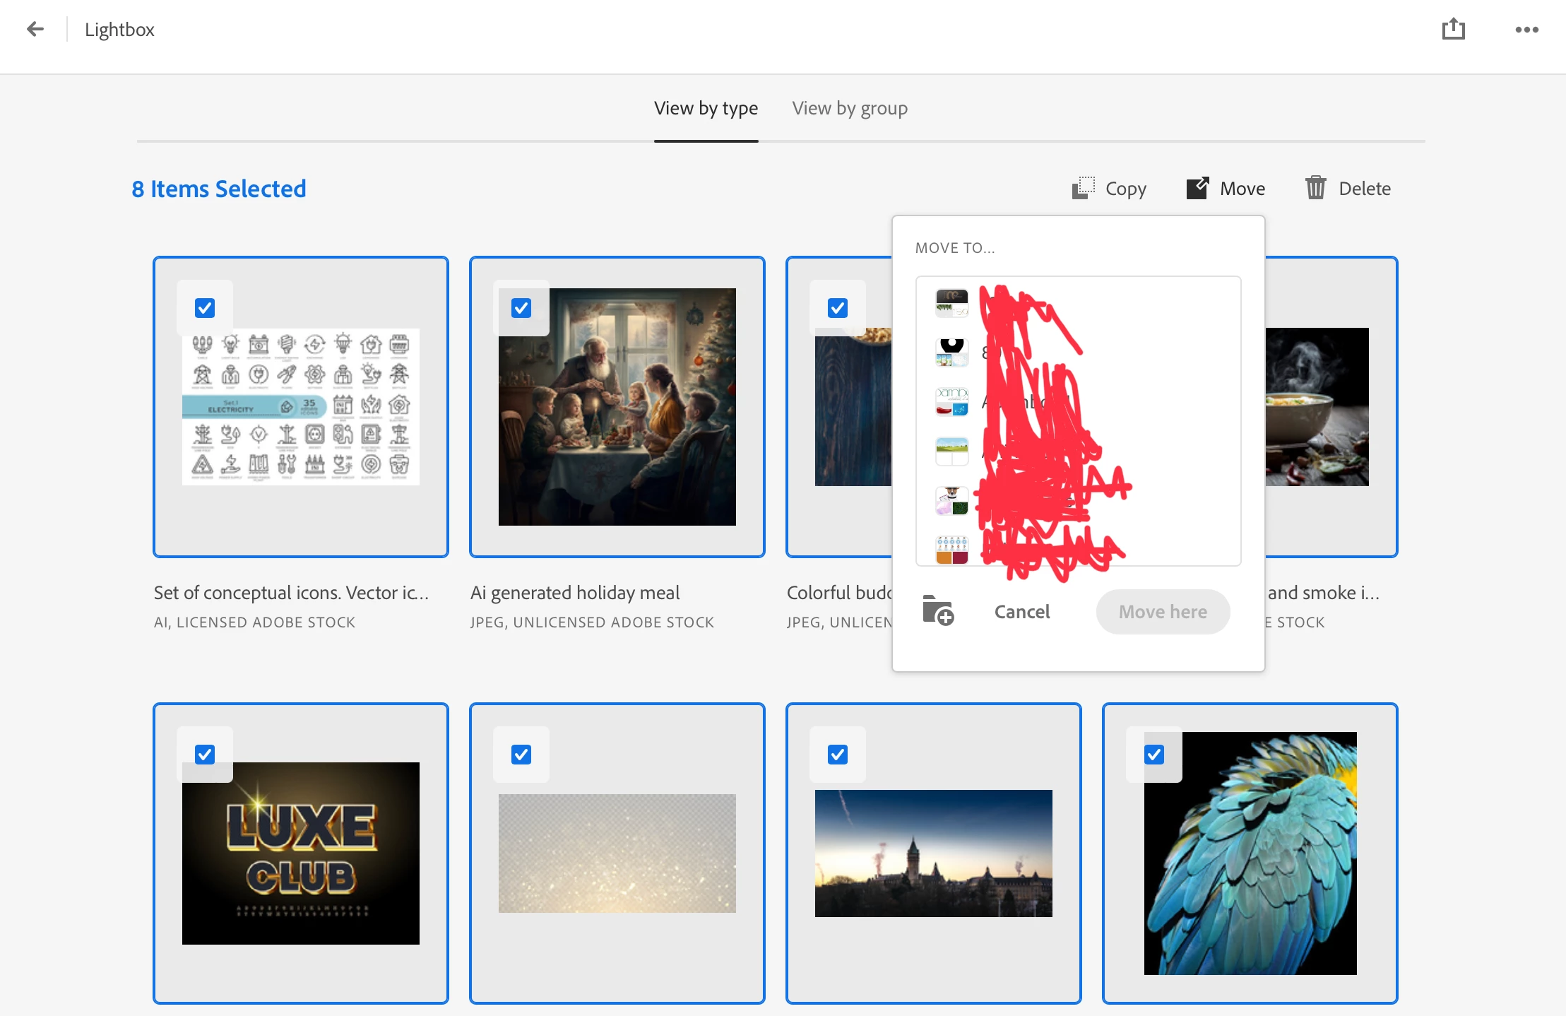This screenshot has height=1016, width=1566.
Task: Click the back arrow icon
Action: tap(35, 29)
